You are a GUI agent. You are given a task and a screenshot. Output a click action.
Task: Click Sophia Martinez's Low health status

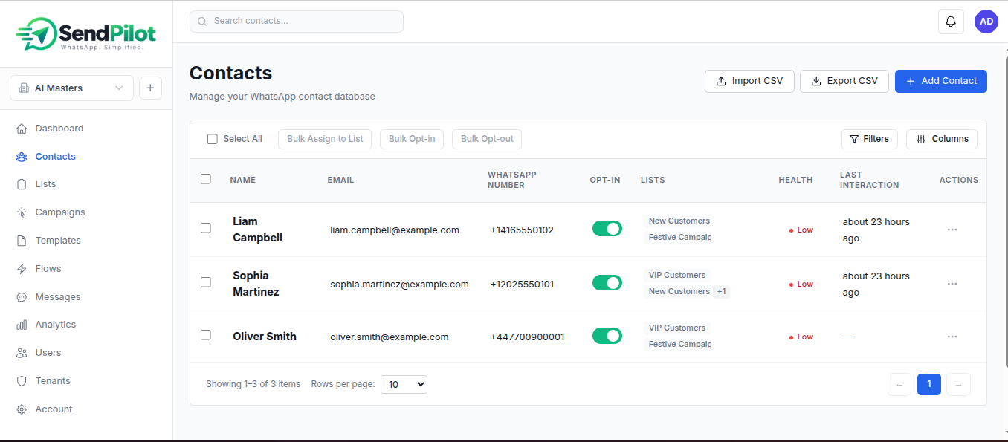(801, 284)
